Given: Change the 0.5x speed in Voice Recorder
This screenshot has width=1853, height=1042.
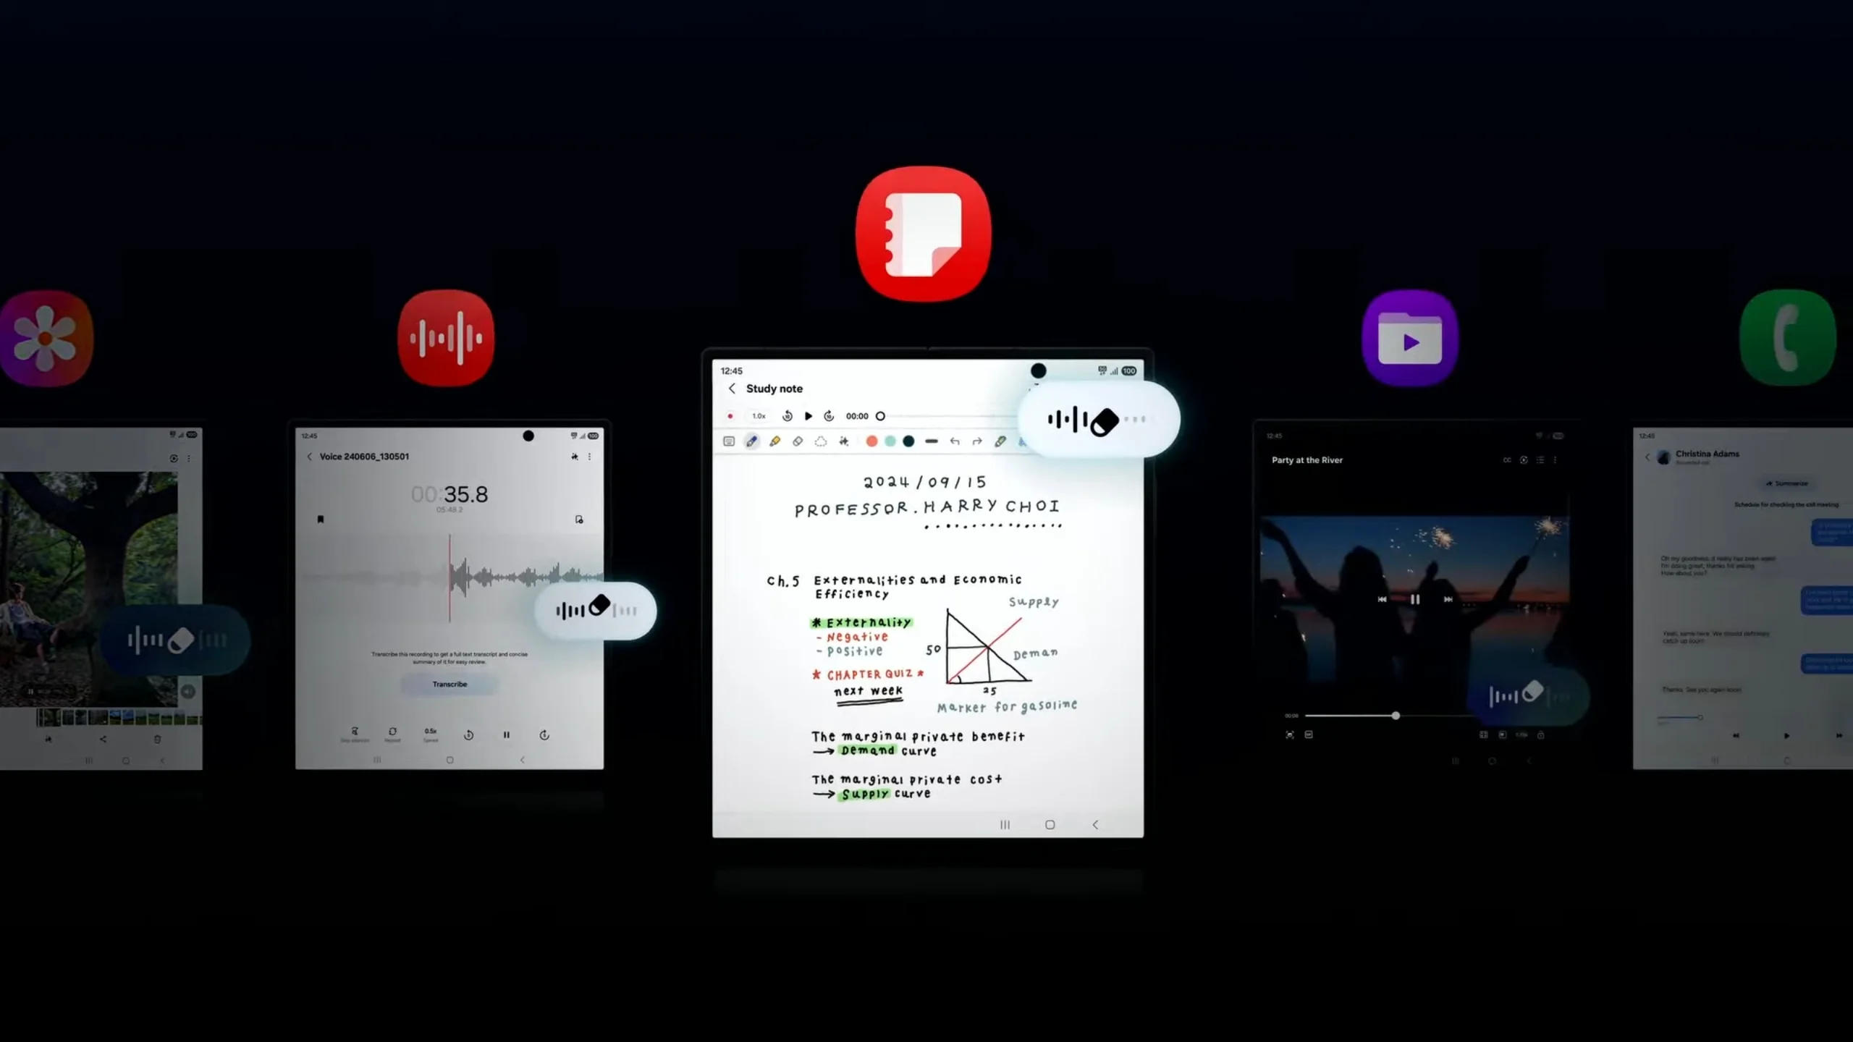Looking at the screenshot, I should point(431,734).
